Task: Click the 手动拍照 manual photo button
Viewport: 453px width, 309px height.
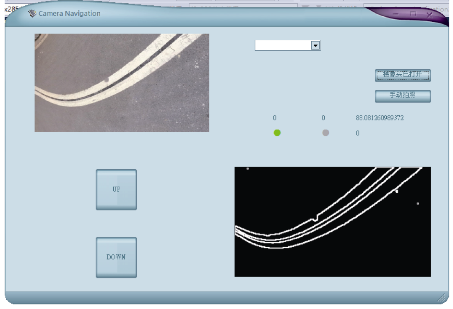Action: point(403,96)
